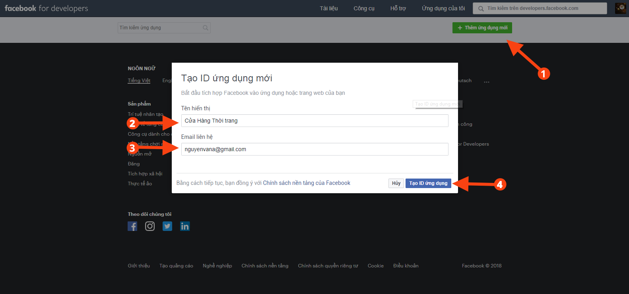
Task: Click the magnifier icon in app search box
Action: 205,28
